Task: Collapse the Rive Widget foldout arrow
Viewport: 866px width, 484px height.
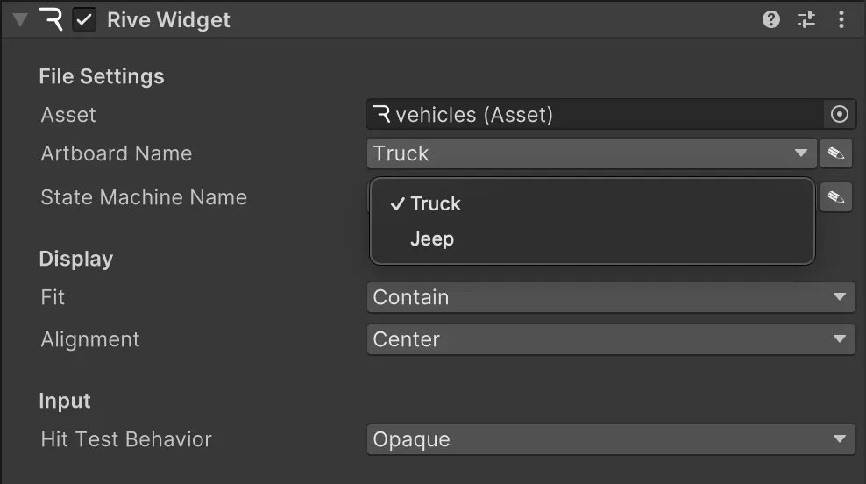Action: click(19, 19)
